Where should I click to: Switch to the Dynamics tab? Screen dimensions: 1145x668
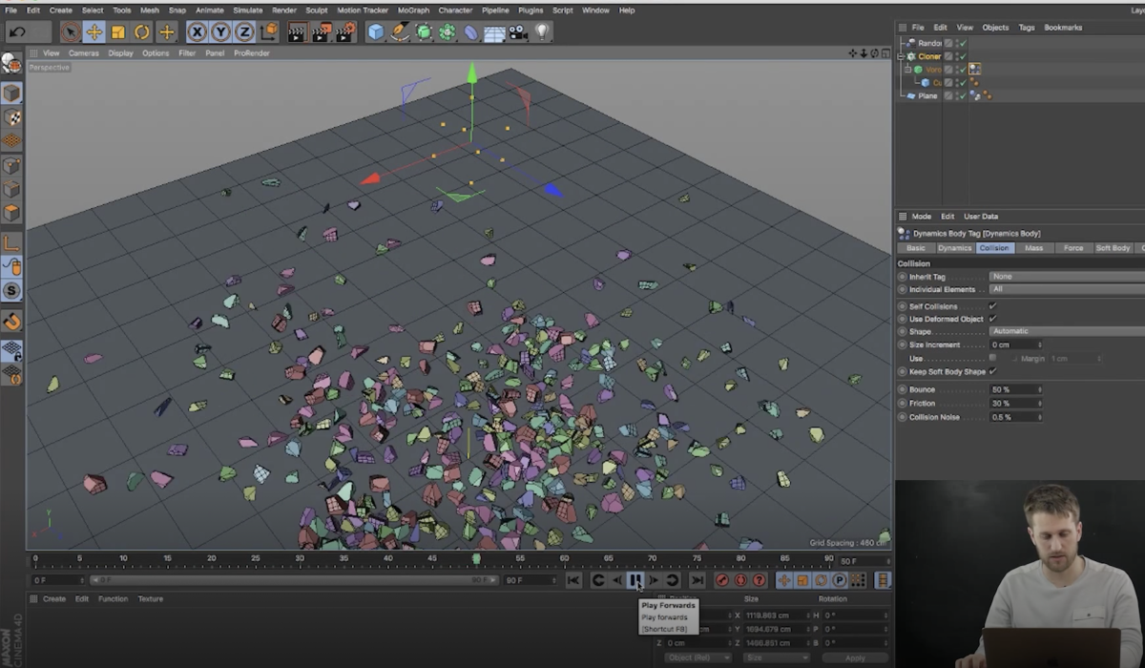click(x=954, y=248)
